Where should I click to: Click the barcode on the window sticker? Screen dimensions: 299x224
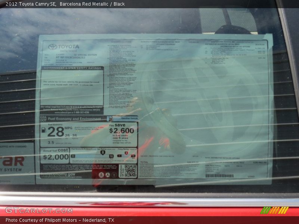point(219,176)
